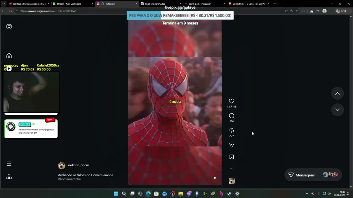The width and height of the screenshot is (353, 198).
Task: Open the four-squares apps icon in sidebar
Action: (9, 177)
